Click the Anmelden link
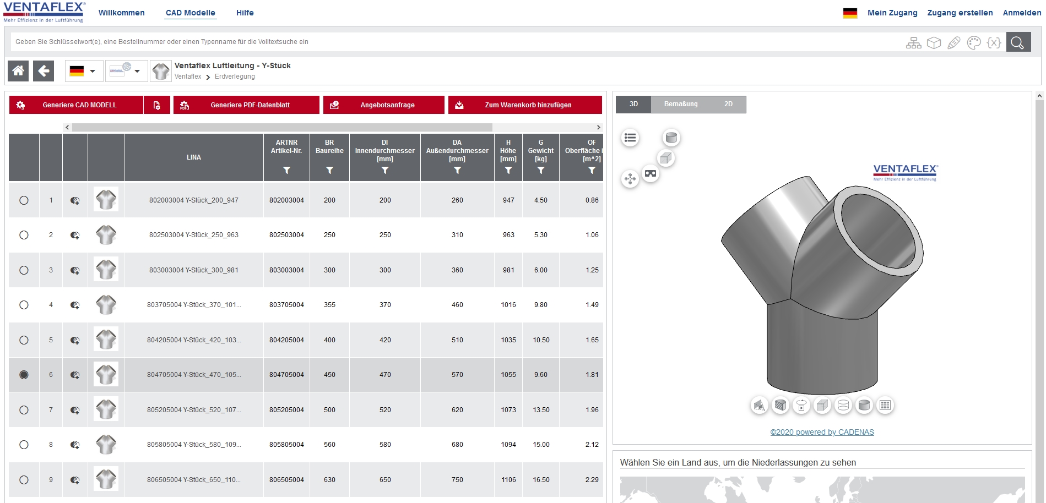This screenshot has width=1046, height=503. pyautogui.click(x=1022, y=13)
